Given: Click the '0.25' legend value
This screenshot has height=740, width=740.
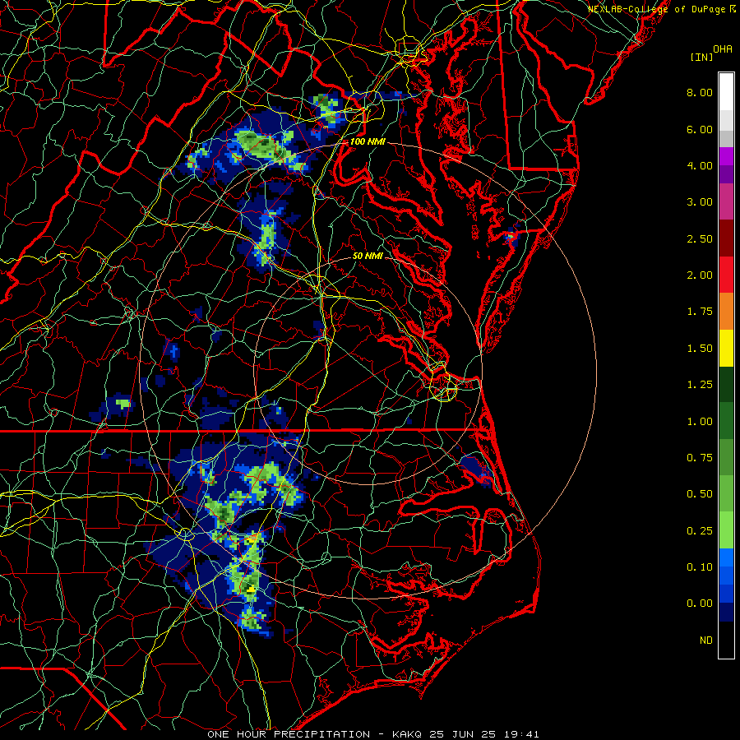Looking at the screenshot, I should [700, 531].
